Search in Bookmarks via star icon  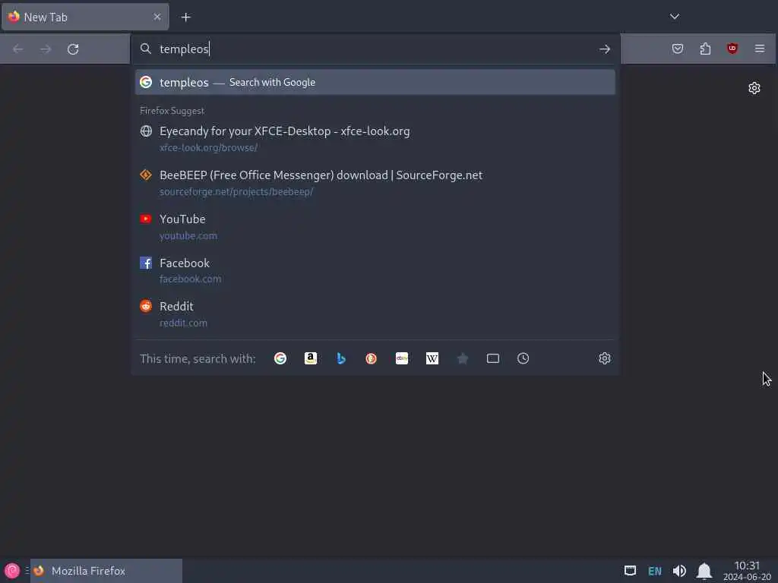463,358
